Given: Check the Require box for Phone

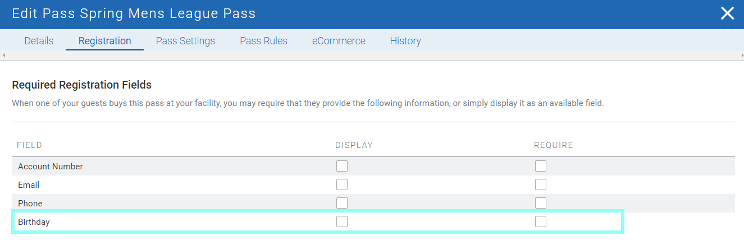Looking at the screenshot, I should coord(541,203).
